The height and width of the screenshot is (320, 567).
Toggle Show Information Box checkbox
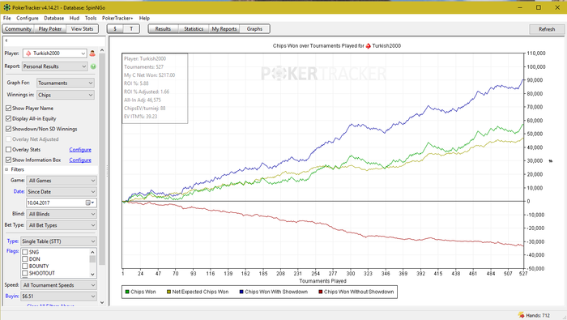[x=9, y=160]
